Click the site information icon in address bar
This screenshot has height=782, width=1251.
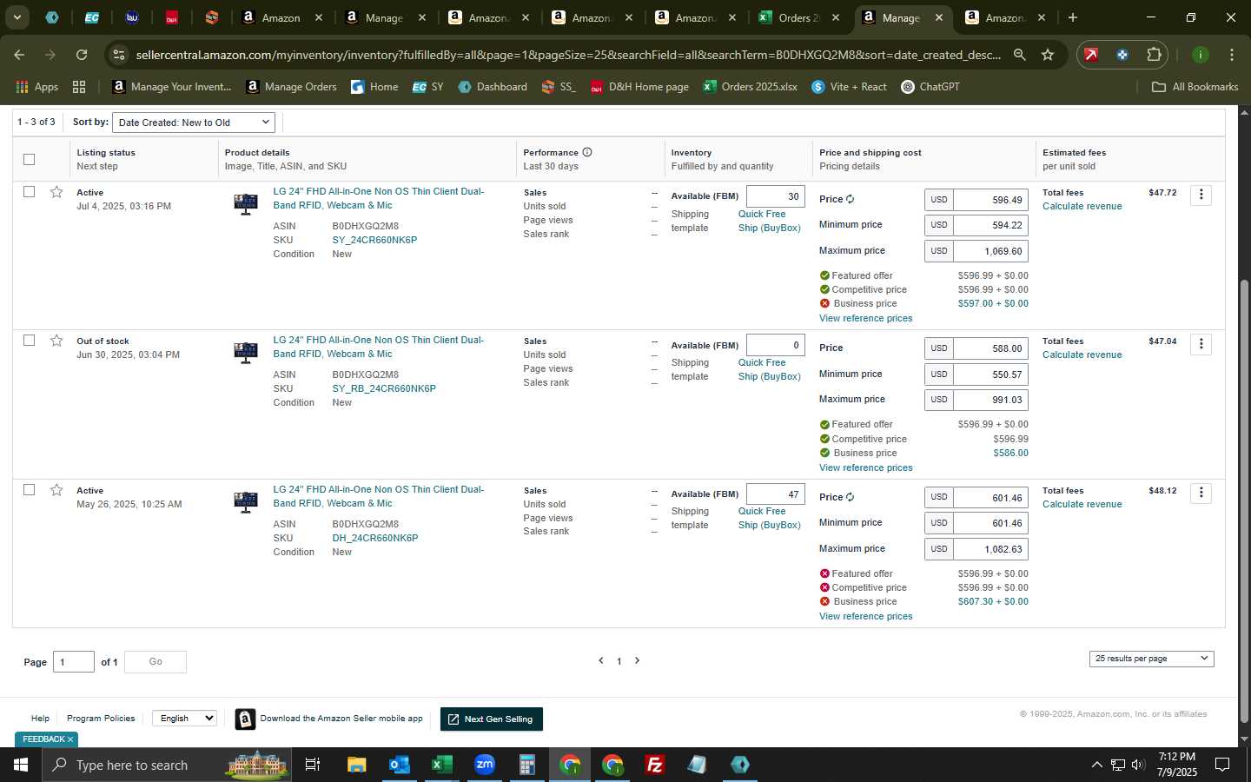[119, 55]
